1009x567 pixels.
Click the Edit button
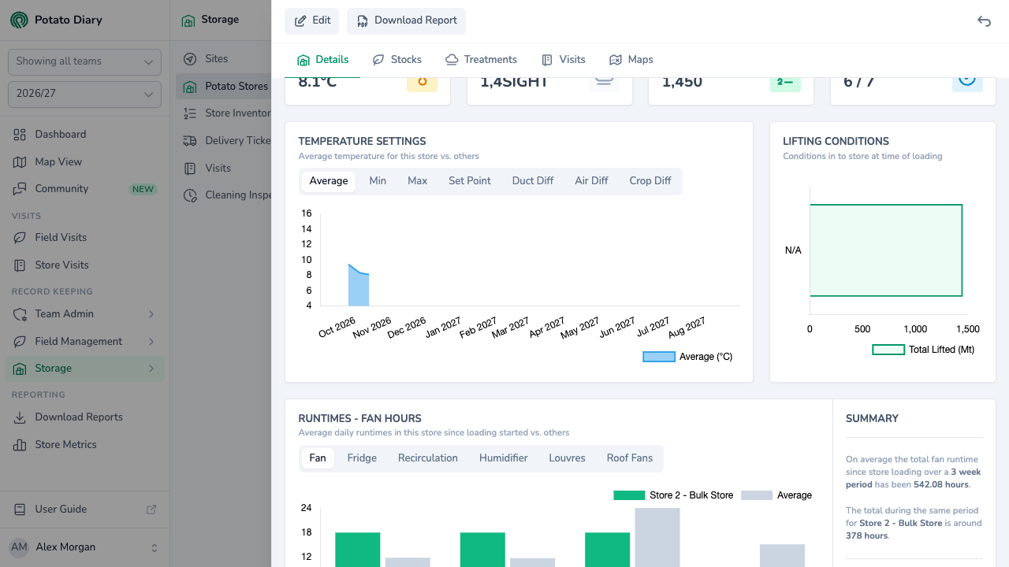point(312,21)
